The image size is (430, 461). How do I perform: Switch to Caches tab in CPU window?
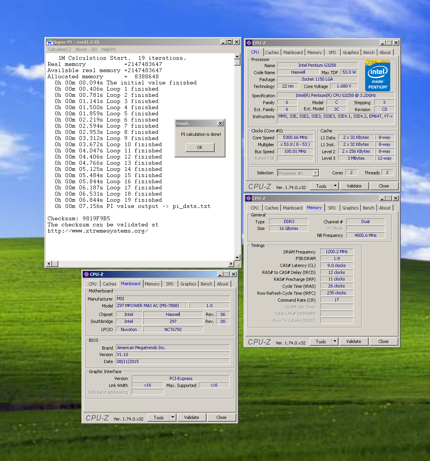click(272, 52)
